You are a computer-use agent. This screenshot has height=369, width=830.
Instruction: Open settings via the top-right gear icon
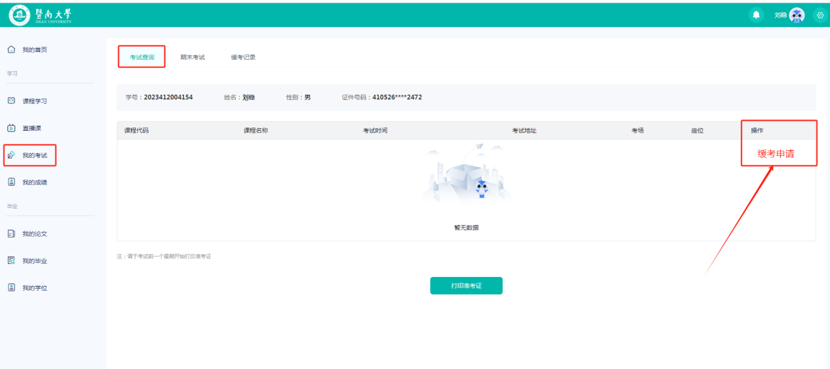tap(819, 14)
